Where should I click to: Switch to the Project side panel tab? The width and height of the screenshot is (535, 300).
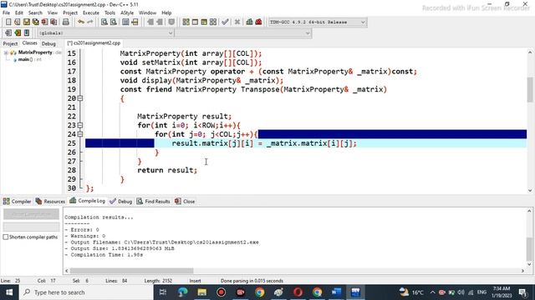(x=10, y=43)
